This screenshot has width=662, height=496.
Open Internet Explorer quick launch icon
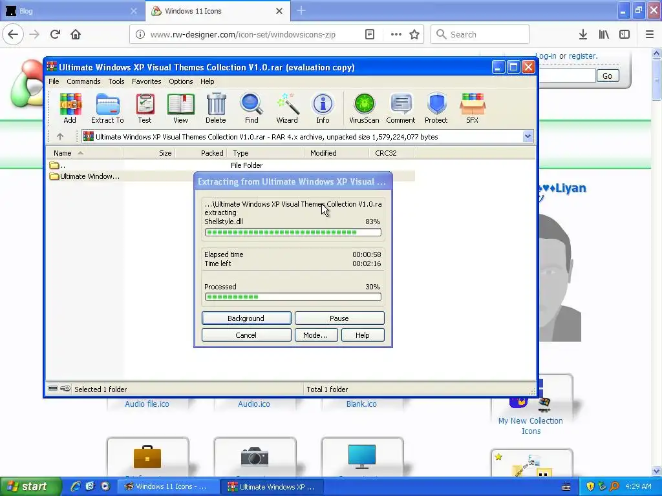pos(75,487)
